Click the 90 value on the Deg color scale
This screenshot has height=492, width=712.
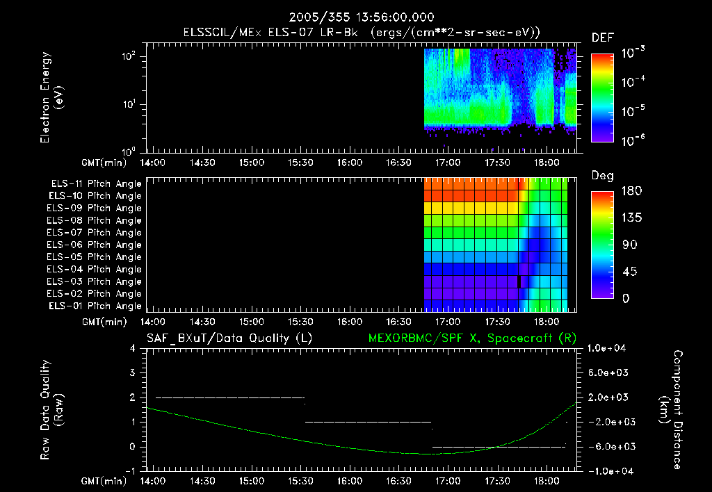tap(630, 245)
